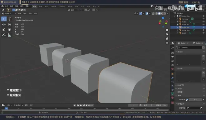Switch to rendered viewport shading

165,13
